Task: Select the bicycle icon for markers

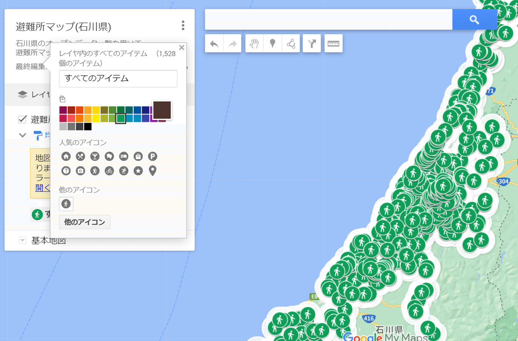Action: tap(109, 171)
